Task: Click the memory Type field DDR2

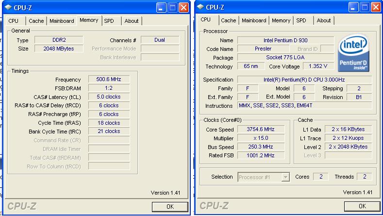Action: pos(59,40)
